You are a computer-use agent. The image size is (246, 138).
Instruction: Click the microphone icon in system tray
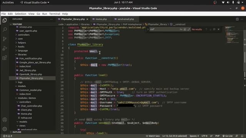point(233,2)
